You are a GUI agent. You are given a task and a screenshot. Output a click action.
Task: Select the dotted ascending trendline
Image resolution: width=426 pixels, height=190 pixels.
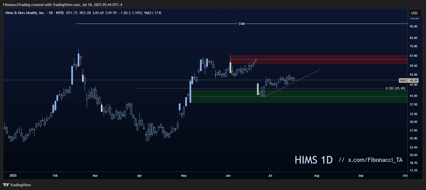click(x=292, y=83)
